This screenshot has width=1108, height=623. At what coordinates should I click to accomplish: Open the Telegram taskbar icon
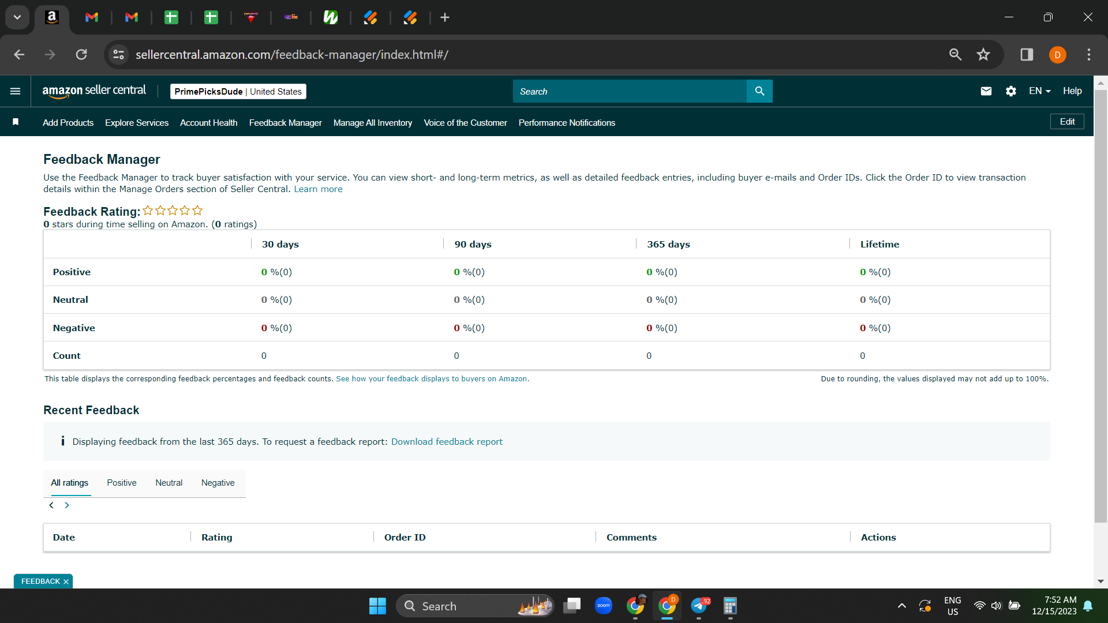point(699,606)
